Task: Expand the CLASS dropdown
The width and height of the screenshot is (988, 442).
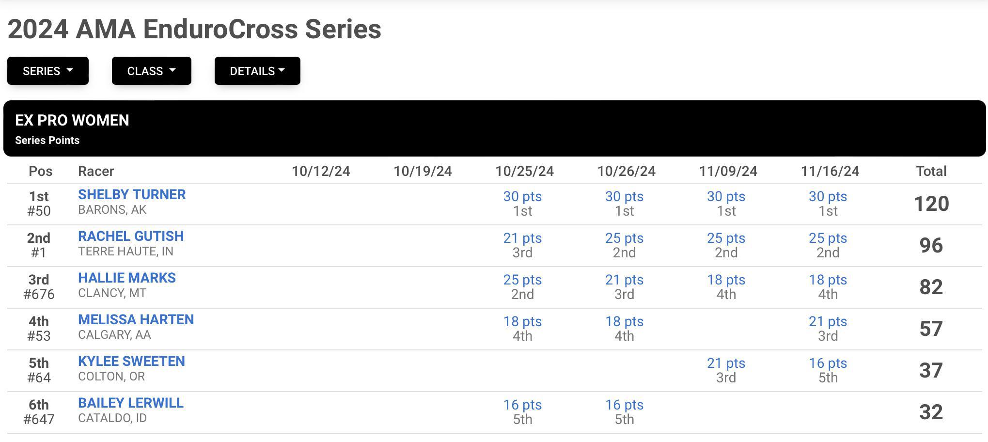Action: (152, 71)
